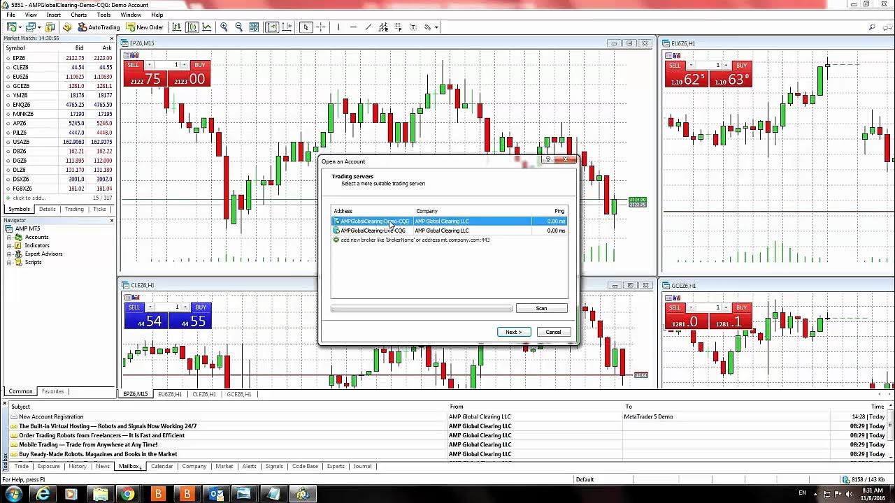
Task: Switch to Ticks tab in Market Watch
Action: (x=99, y=210)
